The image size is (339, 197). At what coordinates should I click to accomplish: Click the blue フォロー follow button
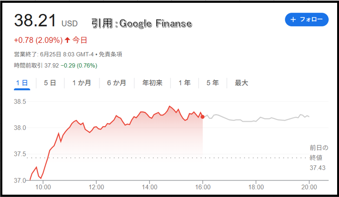[307, 20]
